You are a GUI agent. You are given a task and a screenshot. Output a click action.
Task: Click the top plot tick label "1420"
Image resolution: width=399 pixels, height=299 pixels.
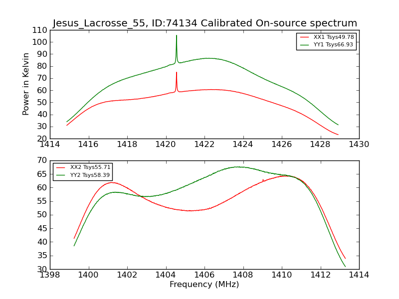(166, 145)
